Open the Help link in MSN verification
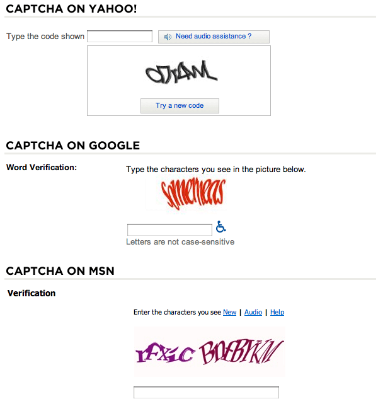Screen dimensions: 378x411 click(277, 312)
